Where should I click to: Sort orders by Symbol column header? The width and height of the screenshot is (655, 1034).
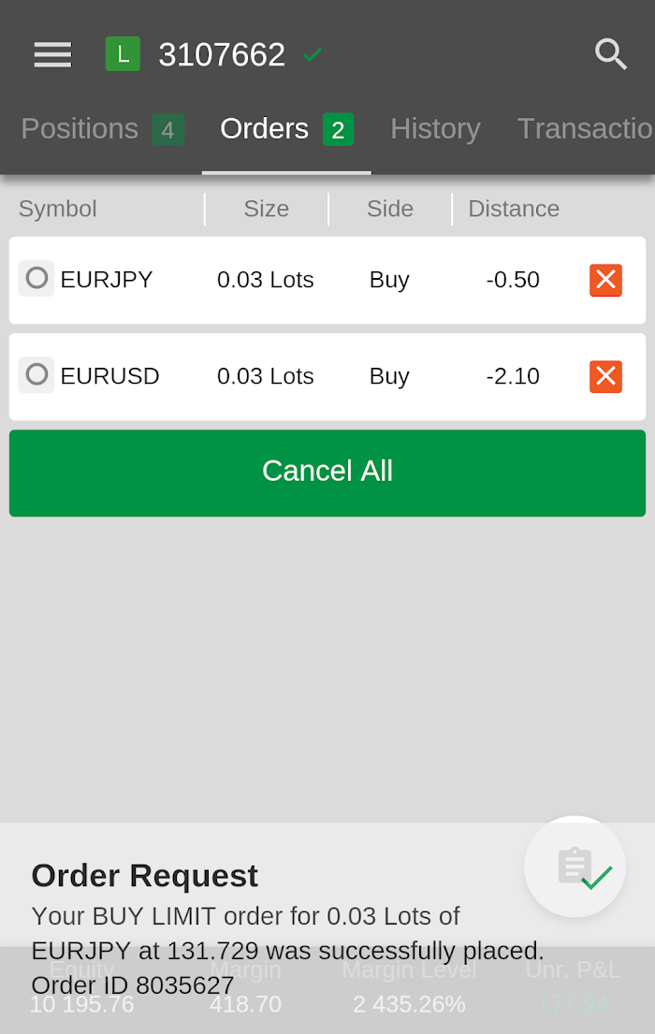click(58, 209)
